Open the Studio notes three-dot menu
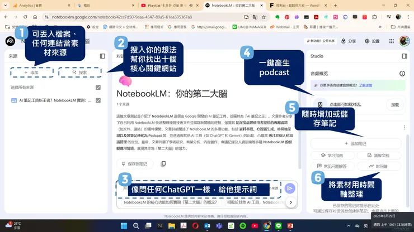The width and height of the screenshot is (414, 232). [404, 128]
